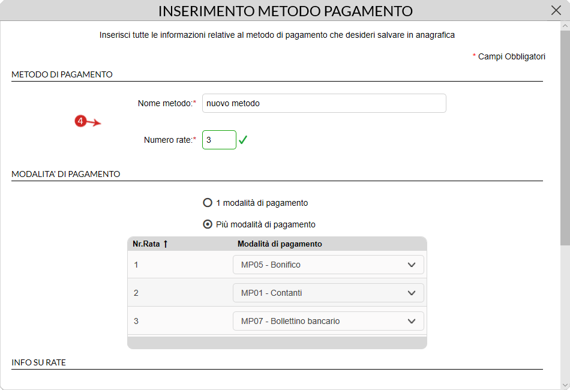Sort by the Nr.Rata arrow icon
570x390 pixels.
tap(166, 244)
